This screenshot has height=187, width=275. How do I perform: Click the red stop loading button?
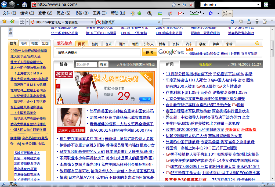tap(191, 5)
